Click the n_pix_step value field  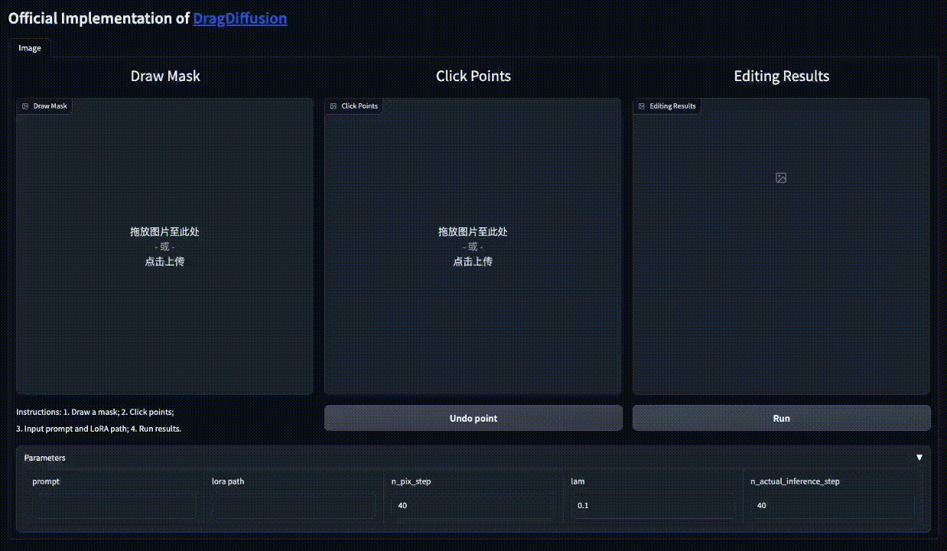pos(473,506)
